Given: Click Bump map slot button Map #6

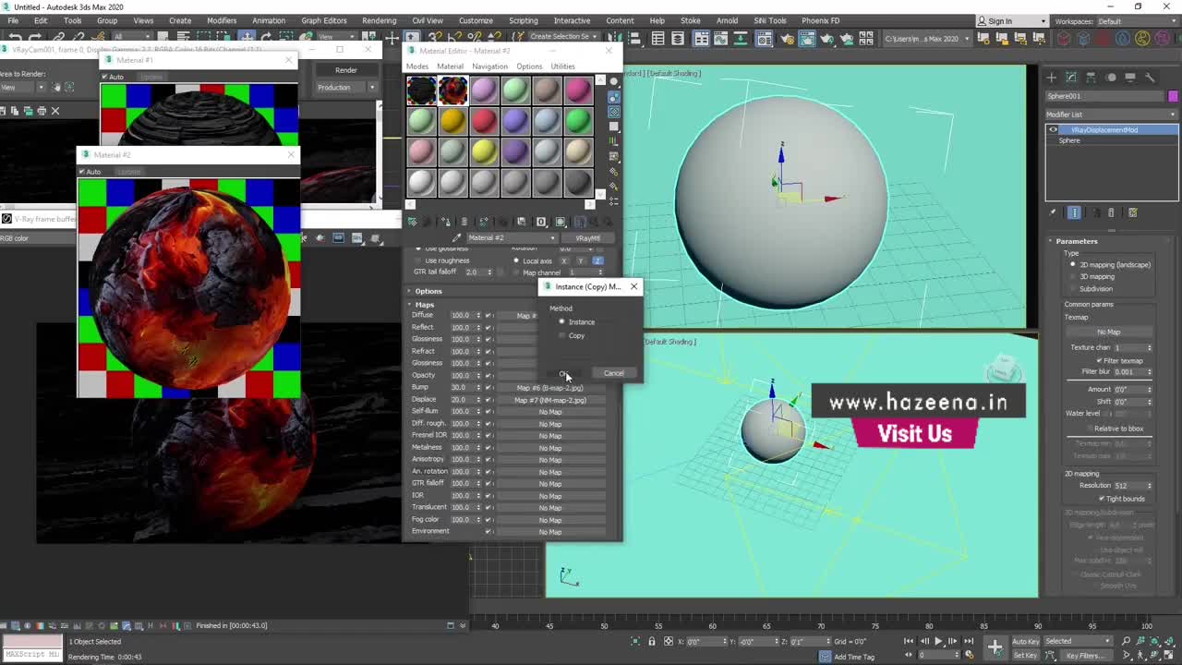Looking at the screenshot, I should 550,388.
